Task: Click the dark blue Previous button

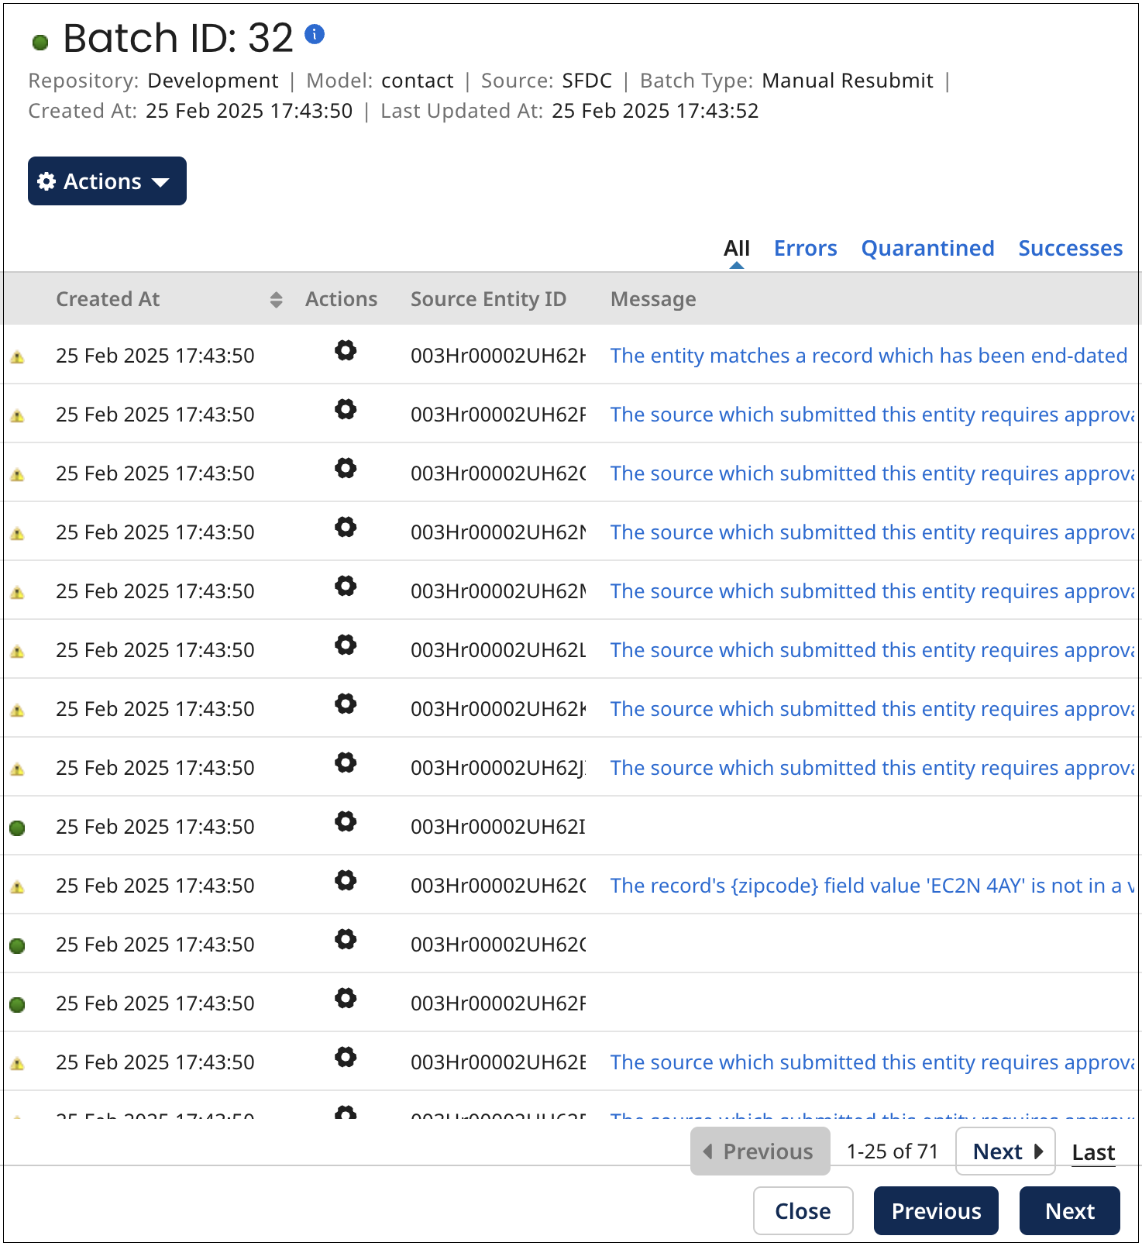Action: 936,1211
